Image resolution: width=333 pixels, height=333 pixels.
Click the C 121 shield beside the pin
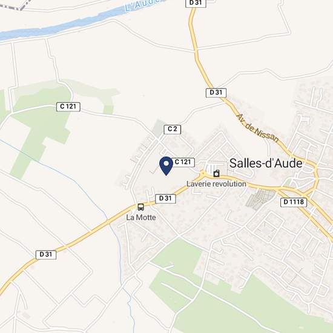(x=183, y=162)
